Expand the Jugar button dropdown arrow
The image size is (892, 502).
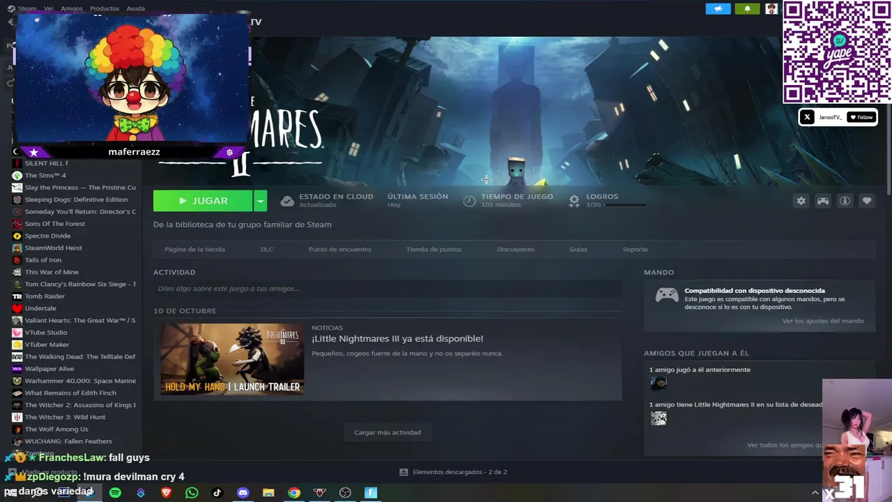260,201
